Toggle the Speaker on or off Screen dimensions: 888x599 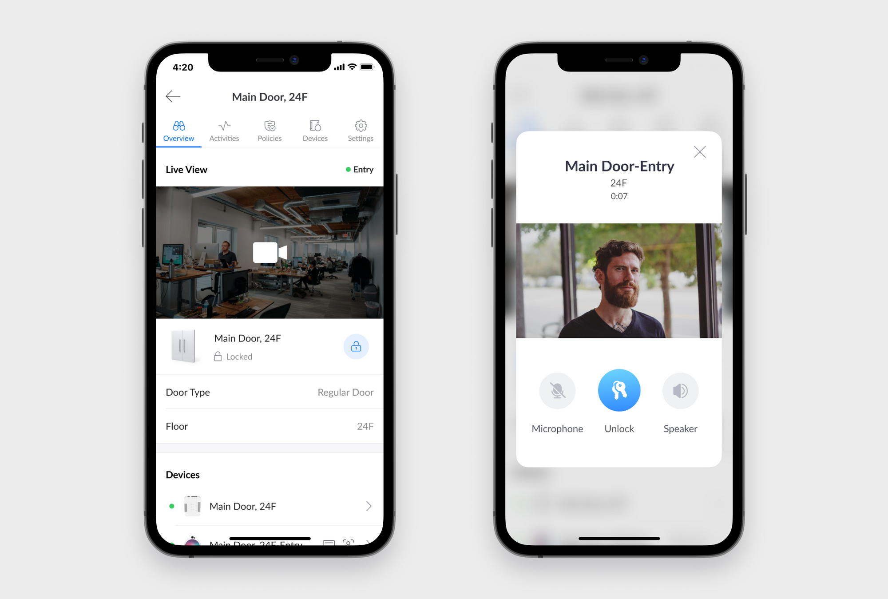(681, 394)
